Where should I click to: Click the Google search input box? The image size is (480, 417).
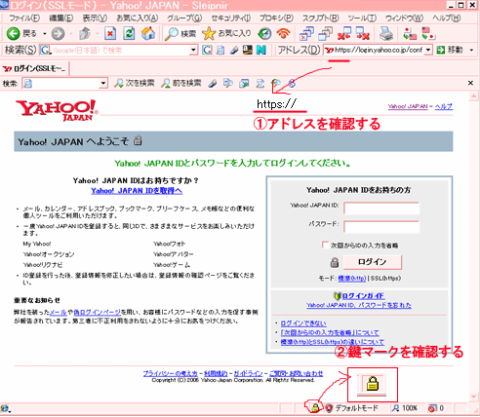[x=120, y=50]
